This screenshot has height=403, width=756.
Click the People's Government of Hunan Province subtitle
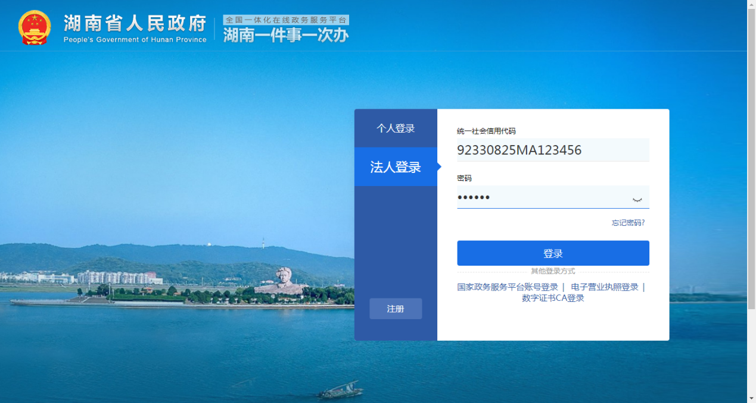tap(135, 40)
